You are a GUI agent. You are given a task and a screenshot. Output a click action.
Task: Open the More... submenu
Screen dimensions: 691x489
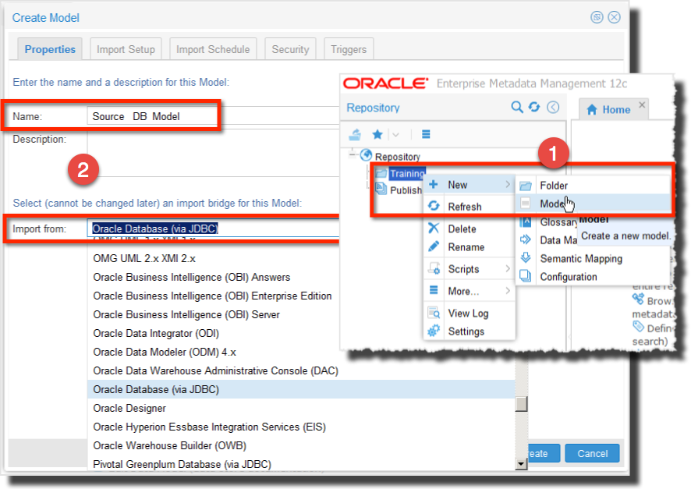click(x=470, y=291)
